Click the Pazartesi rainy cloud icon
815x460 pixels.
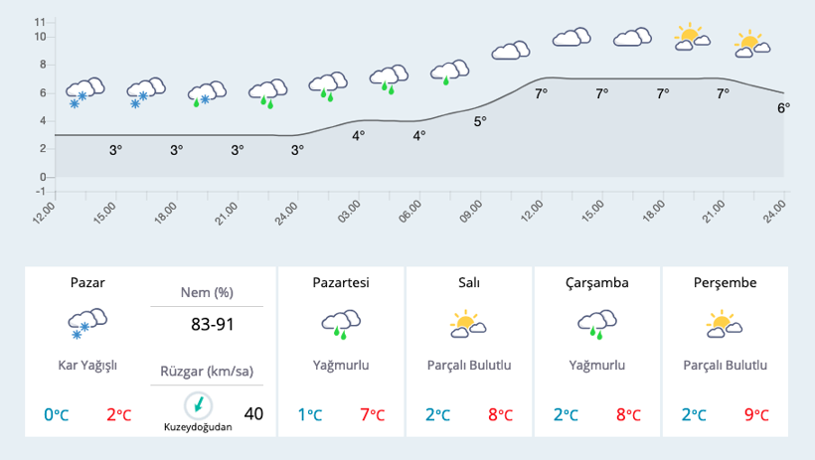point(341,323)
